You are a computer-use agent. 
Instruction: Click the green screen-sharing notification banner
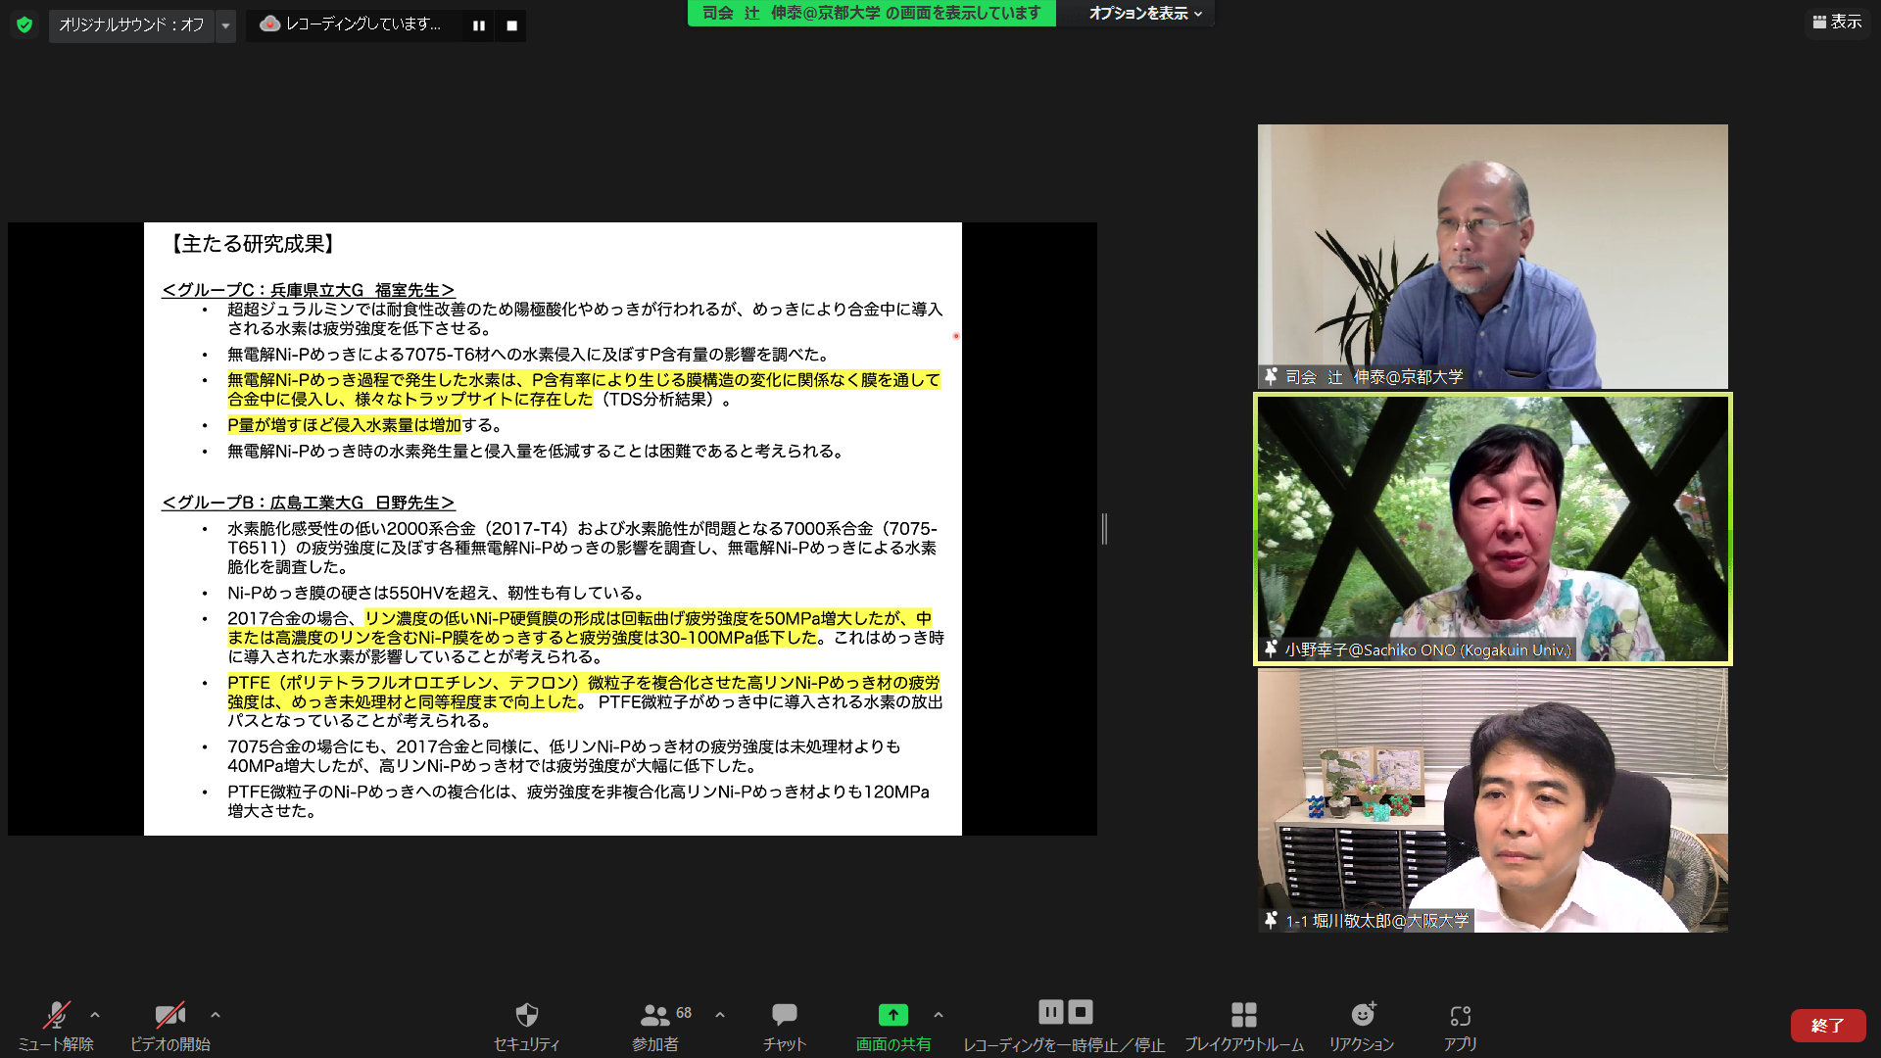871,13
